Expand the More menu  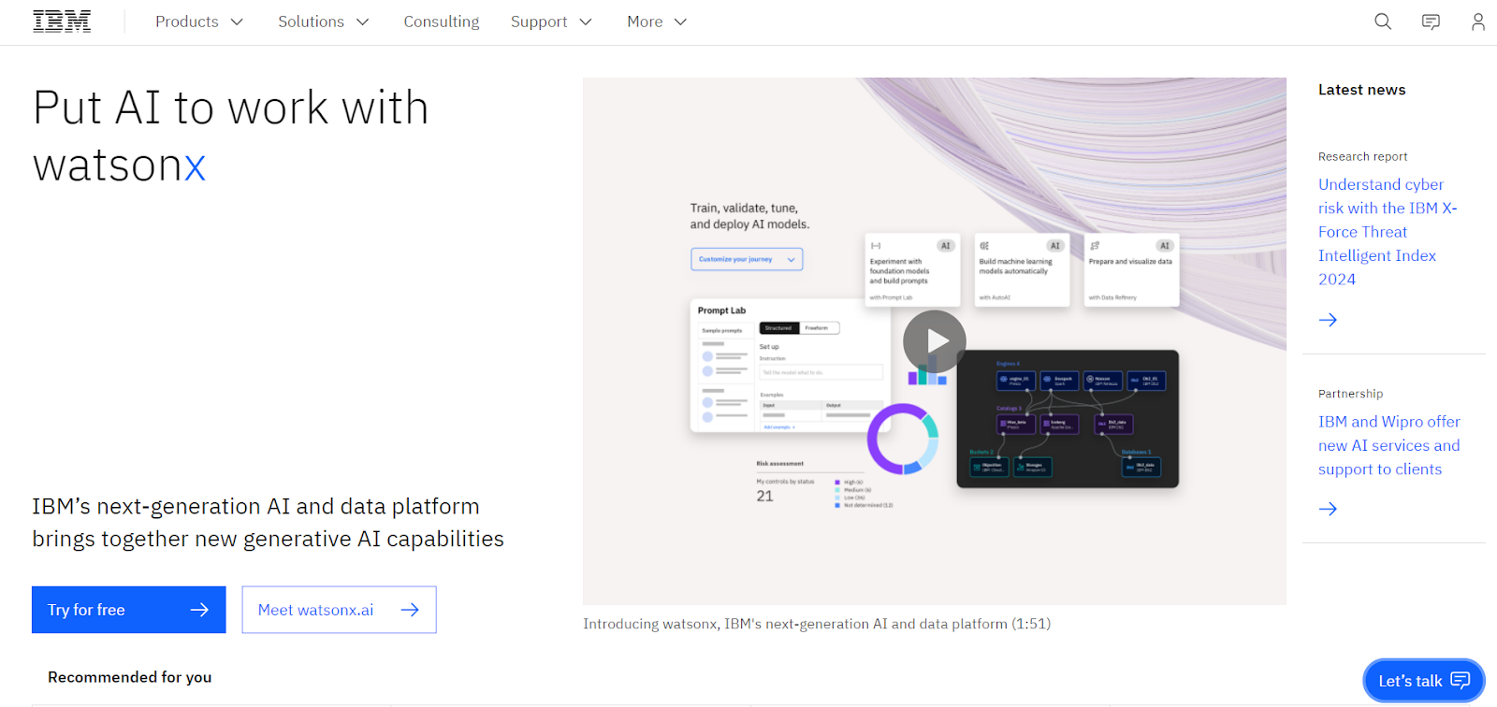[x=657, y=22]
